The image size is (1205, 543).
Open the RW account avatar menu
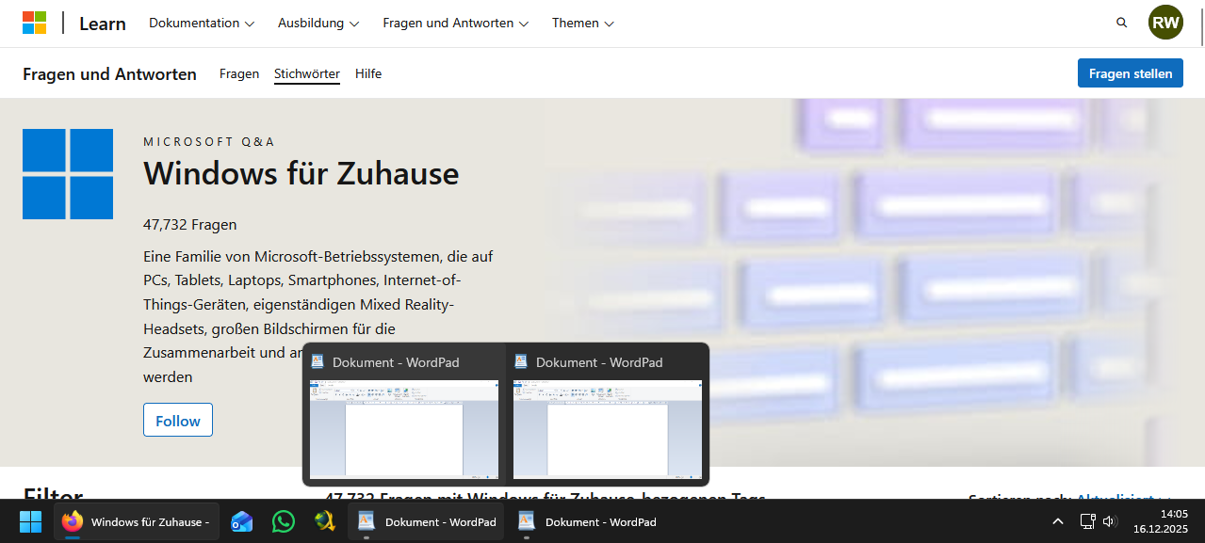(x=1165, y=22)
